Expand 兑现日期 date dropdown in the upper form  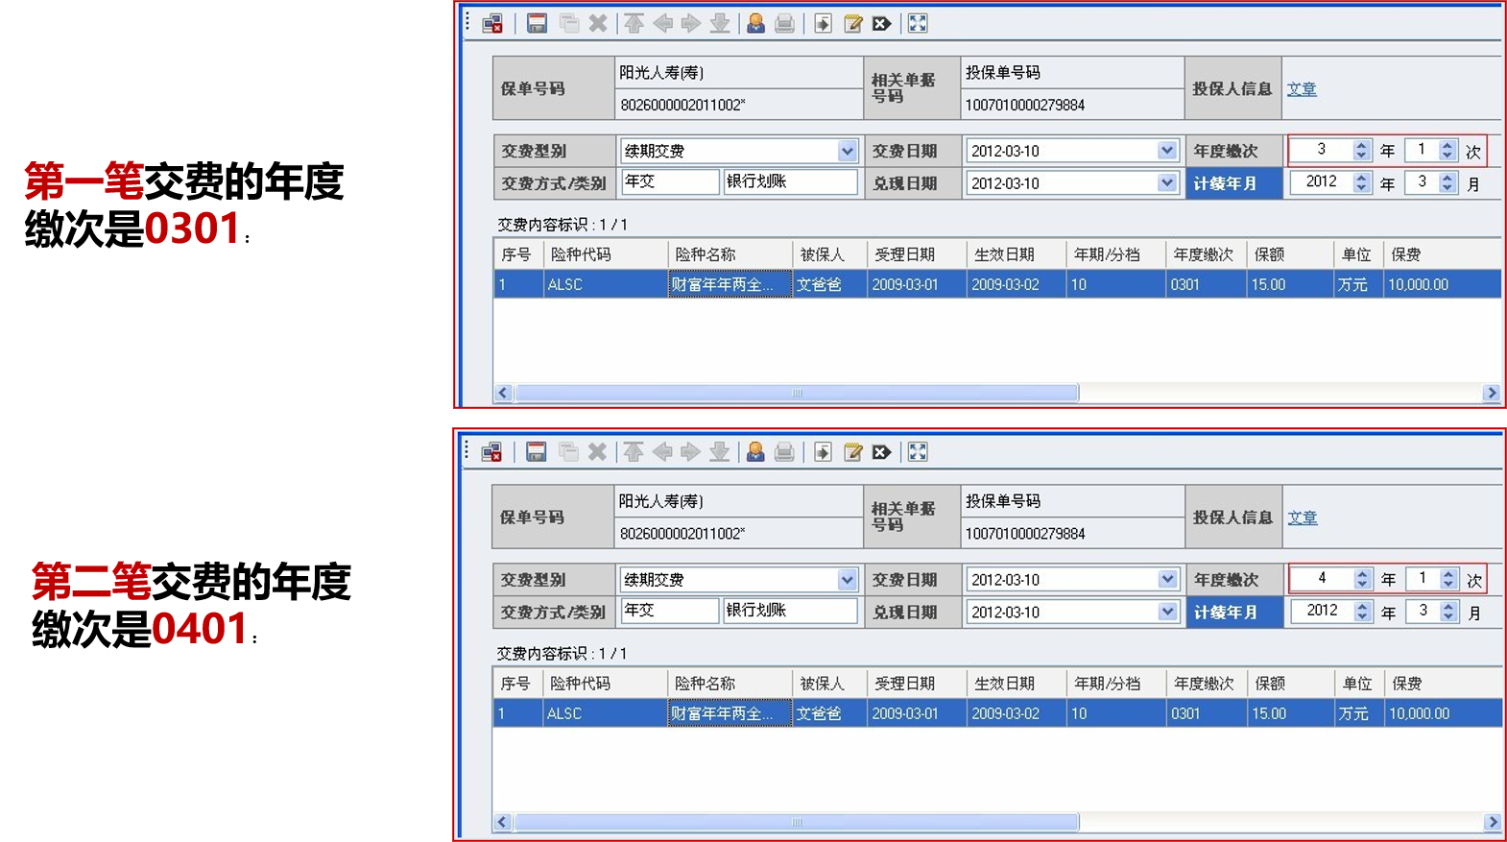click(1167, 182)
